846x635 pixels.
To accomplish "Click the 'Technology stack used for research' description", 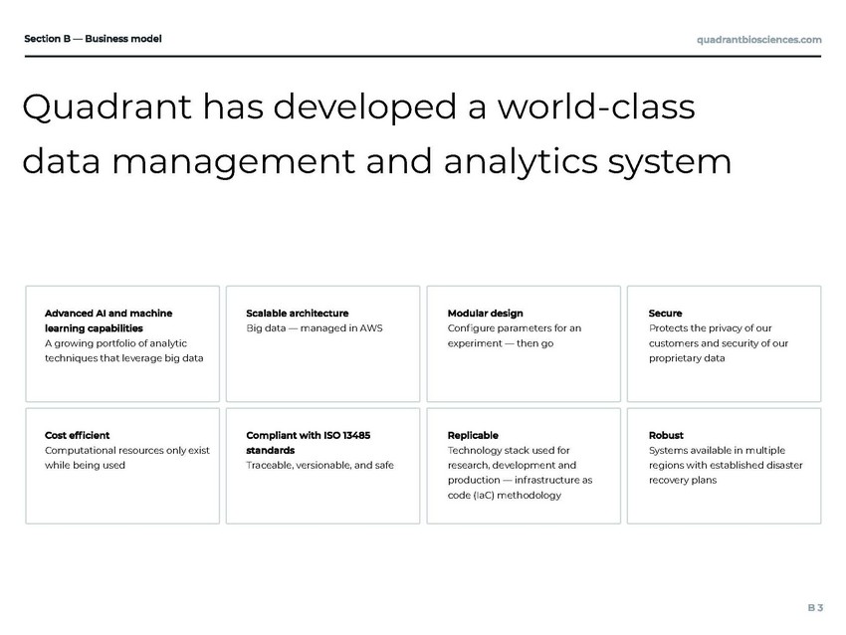I will coord(520,473).
